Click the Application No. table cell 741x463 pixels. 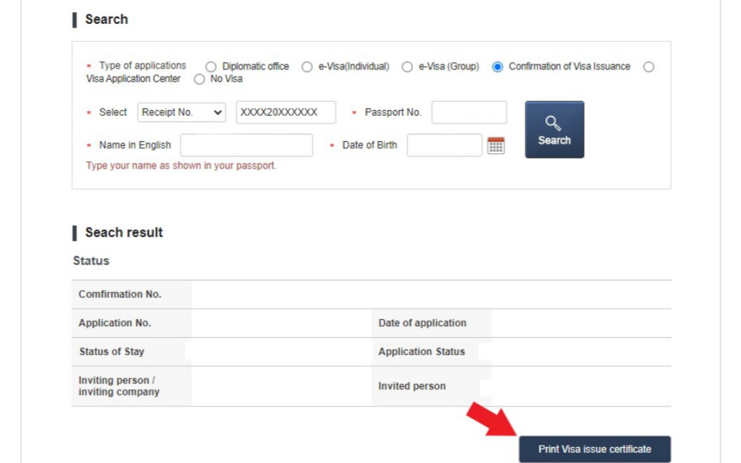(115, 323)
